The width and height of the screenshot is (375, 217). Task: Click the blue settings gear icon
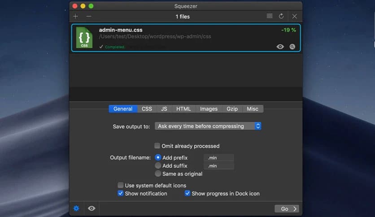tap(76, 208)
